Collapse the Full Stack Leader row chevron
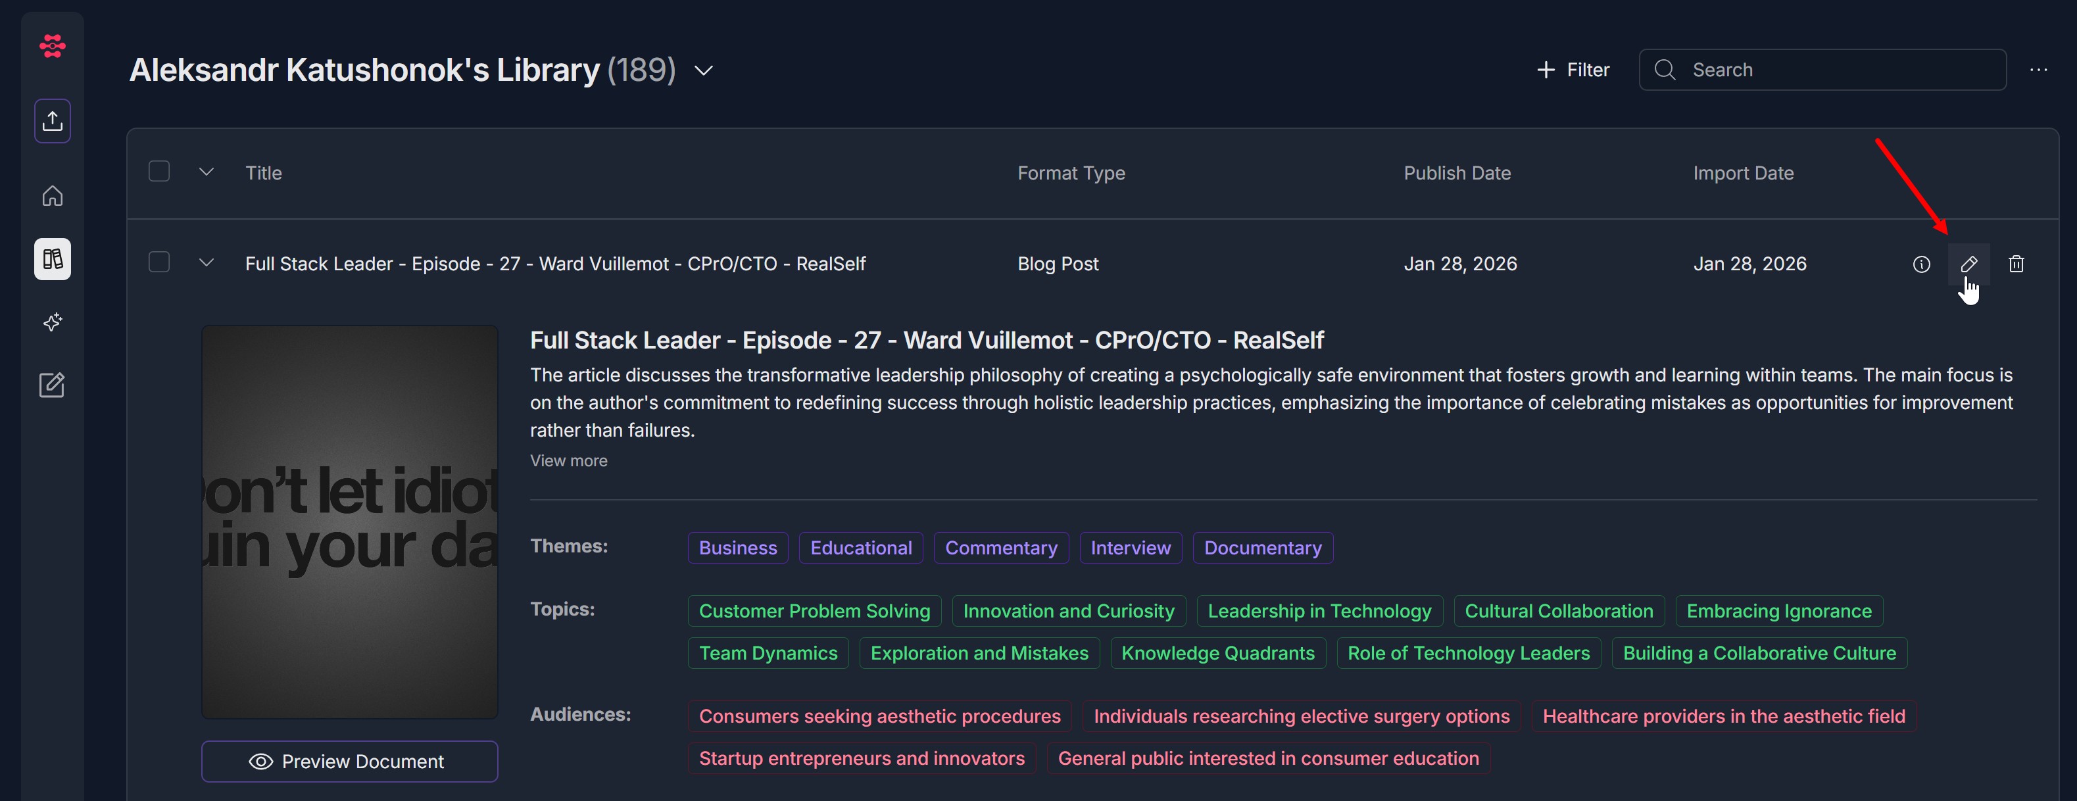The width and height of the screenshot is (2077, 801). [x=207, y=262]
